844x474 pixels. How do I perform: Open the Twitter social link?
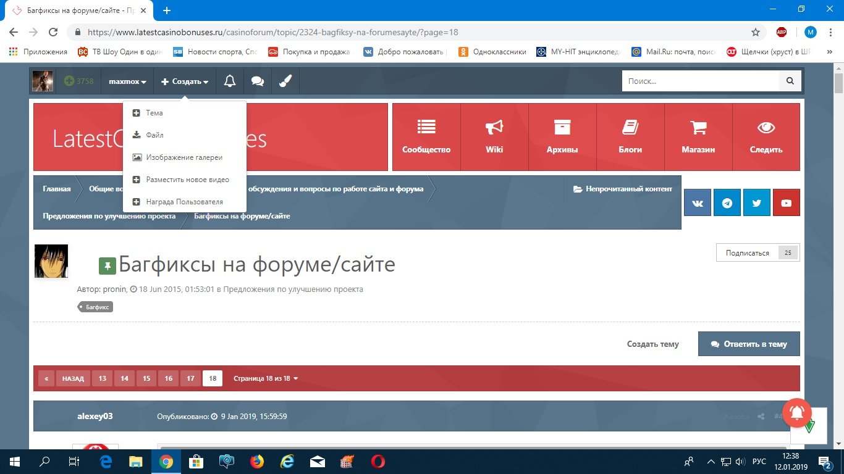(x=756, y=203)
